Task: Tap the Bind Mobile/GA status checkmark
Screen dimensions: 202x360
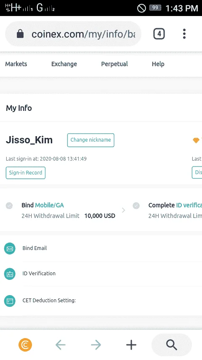Action: [9, 205]
